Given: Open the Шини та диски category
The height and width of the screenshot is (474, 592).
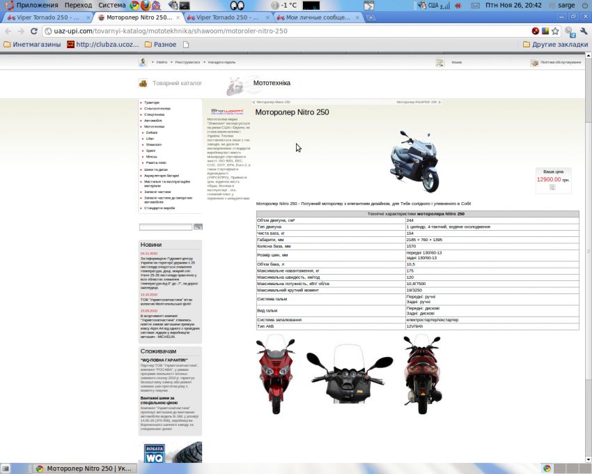Looking at the screenshot, I should click(156, 169).
